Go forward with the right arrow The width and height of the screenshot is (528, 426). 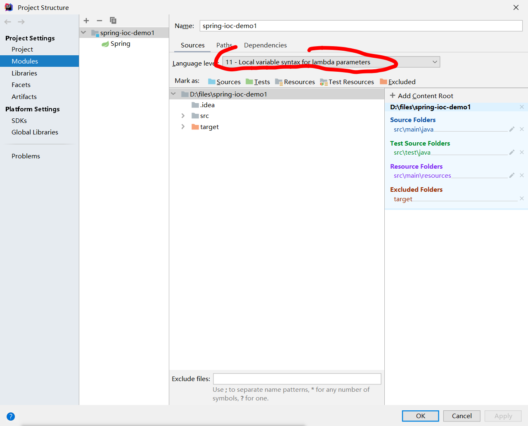click(x=21, y=22)
